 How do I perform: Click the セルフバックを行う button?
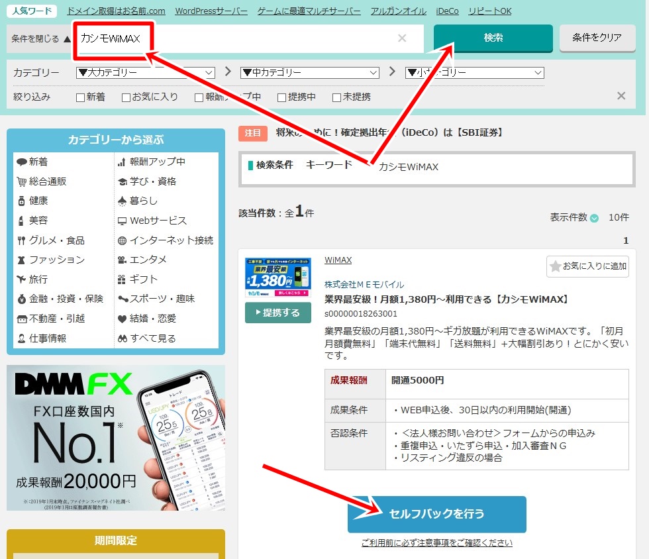coord(436,514)
